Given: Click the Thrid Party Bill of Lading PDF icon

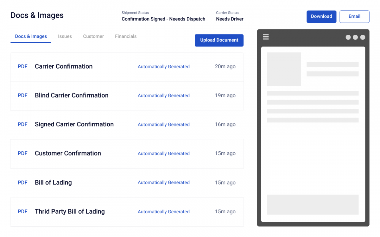Looking at the screenshot, I should click(22, 211).
